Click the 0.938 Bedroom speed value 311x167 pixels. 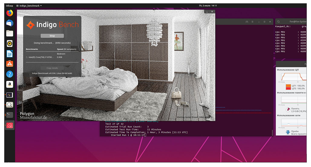click(60, 57)
